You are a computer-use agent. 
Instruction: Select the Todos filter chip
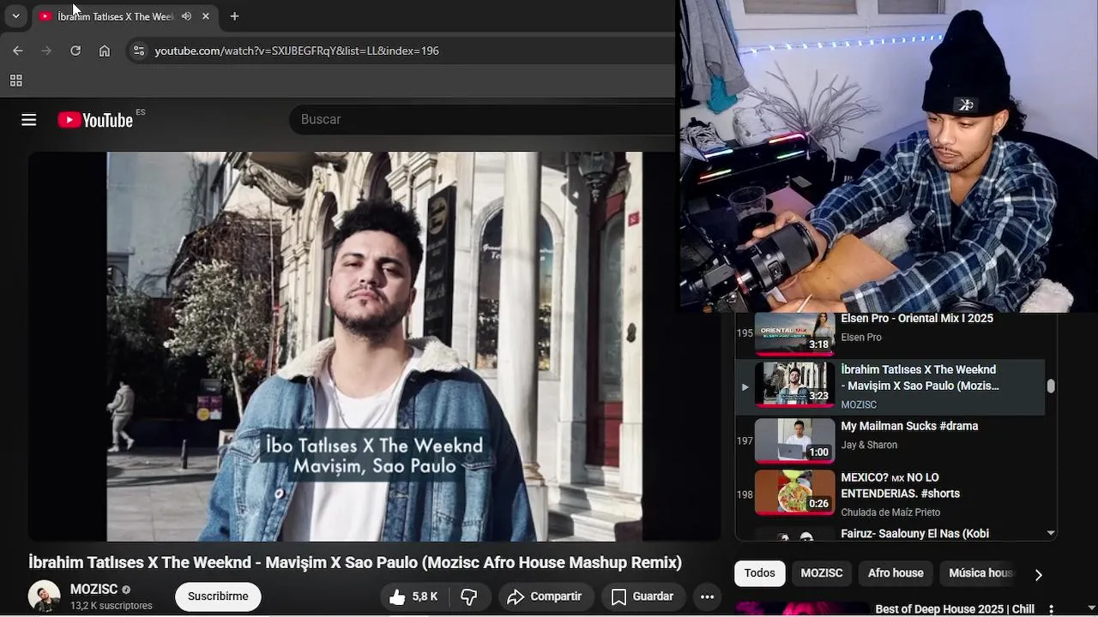[759, 573]
